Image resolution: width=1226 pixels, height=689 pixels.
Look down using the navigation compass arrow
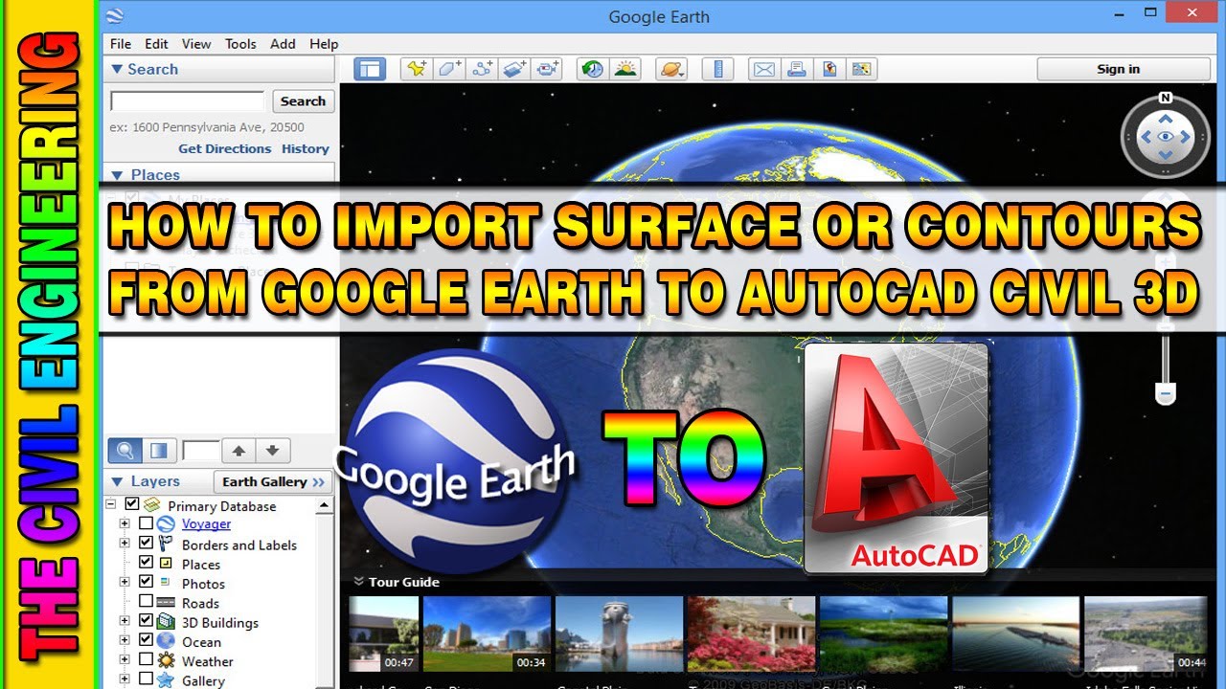tap(1165, 156)
